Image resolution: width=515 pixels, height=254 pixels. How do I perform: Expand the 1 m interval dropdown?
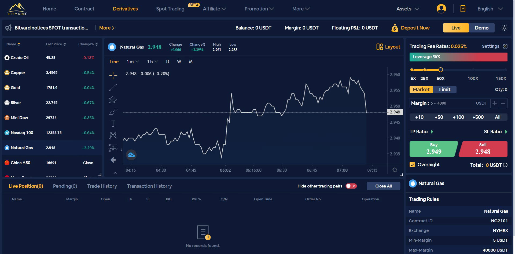coord(133,62)
